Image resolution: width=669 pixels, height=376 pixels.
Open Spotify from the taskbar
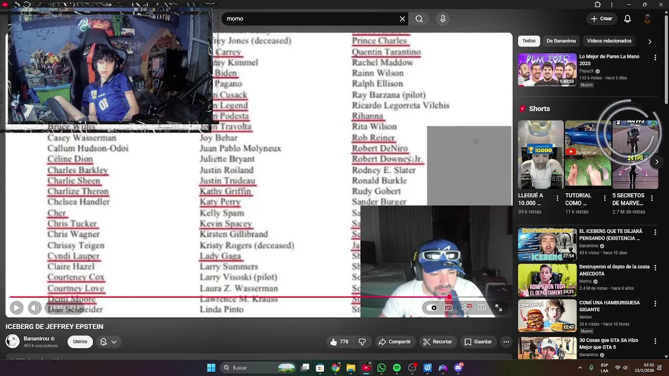pos(397,368)
